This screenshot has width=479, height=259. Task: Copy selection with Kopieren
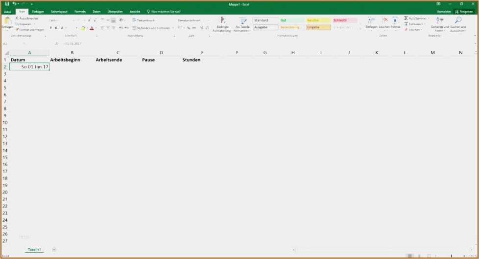pos(24,24)
